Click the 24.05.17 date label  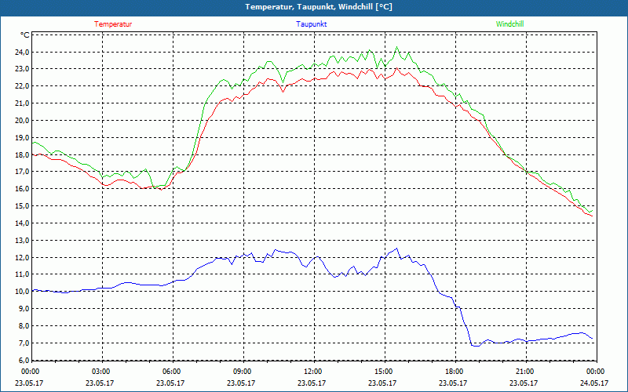594,383
